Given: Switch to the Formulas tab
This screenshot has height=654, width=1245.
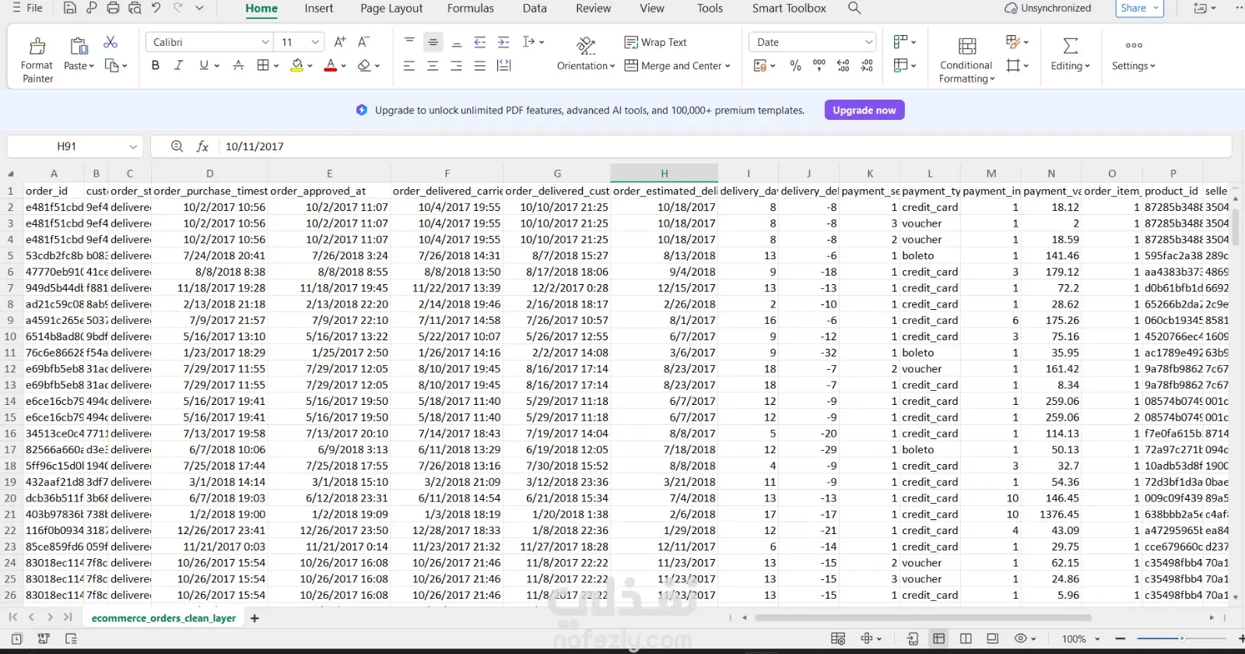Looking at the screenshot, I should pyautogui.click(x=470, y=9).
